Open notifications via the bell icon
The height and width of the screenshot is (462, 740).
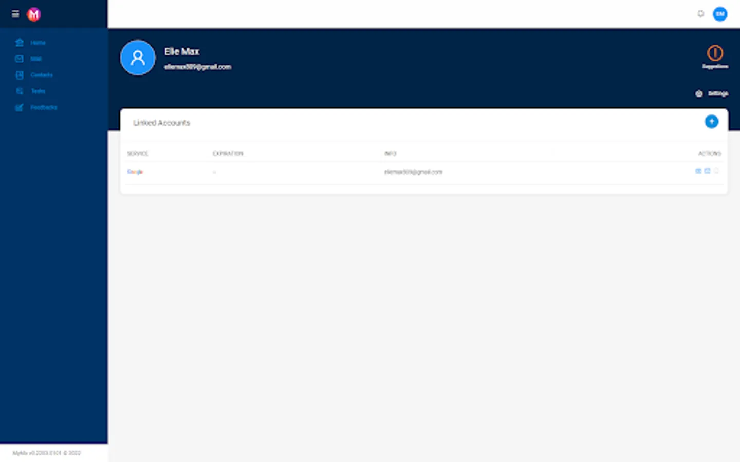pyautogui.click(x=700, y=14)
